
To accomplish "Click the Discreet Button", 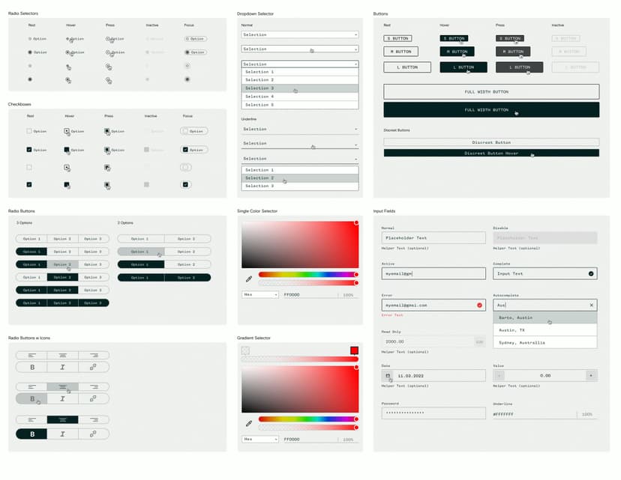I will click(x=491, y=142).
